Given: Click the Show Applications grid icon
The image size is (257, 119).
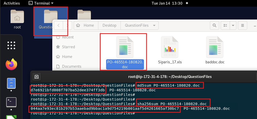Looking at the screenshot, I should [x=11, y=45].
